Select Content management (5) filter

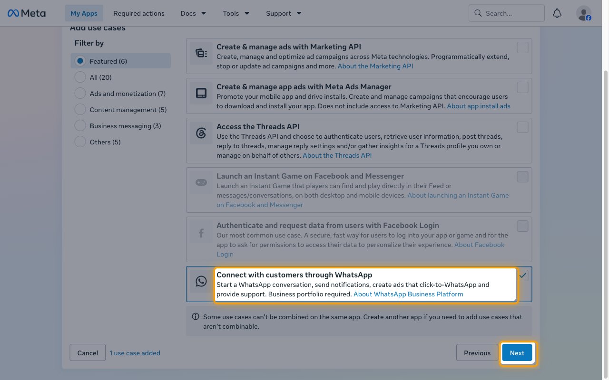coord(120,110)
